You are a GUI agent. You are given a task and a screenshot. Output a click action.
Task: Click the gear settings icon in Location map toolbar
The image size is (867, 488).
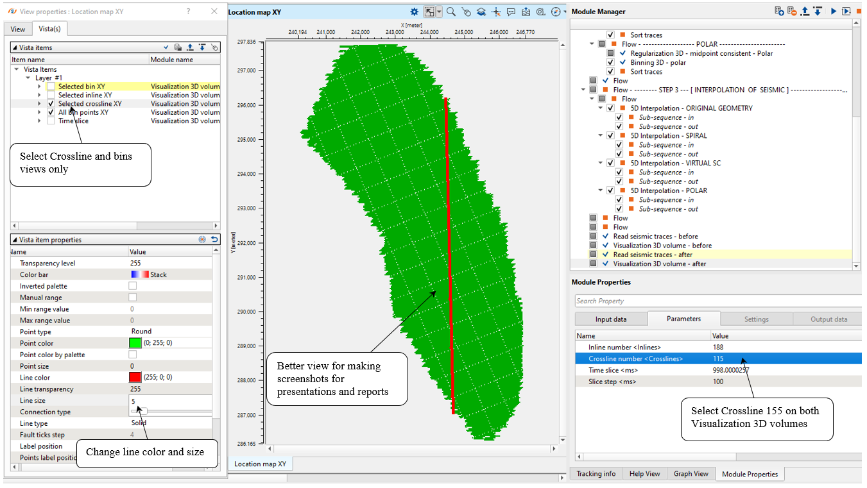point(415,12)
